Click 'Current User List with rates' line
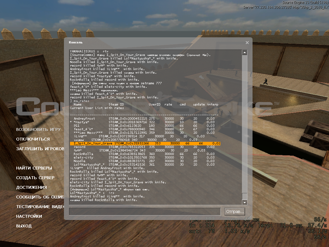 click(97, 108)
